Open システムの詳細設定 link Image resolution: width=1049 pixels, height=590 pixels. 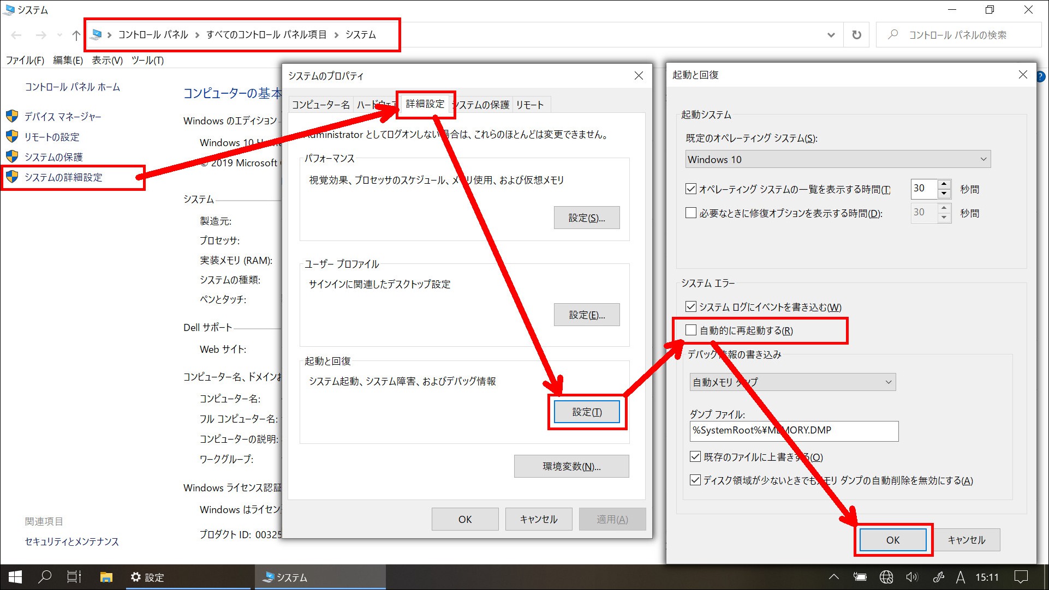coord(63,177)
